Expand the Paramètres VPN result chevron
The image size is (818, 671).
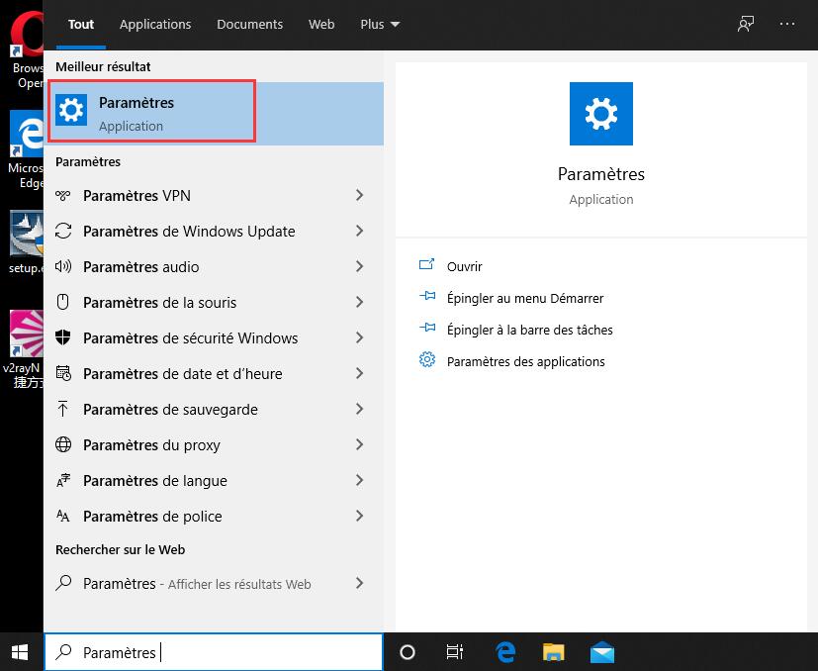click(x=359, y=195)
